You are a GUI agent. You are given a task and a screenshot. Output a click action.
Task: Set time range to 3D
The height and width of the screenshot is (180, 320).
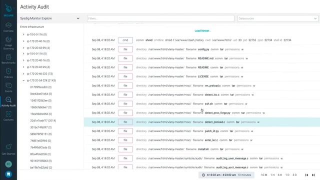point(294,175)
